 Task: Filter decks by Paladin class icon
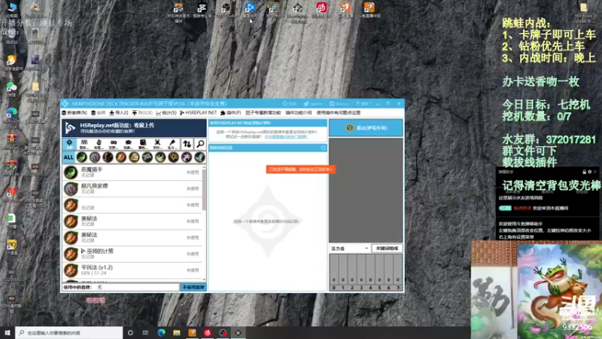(134, 157)
